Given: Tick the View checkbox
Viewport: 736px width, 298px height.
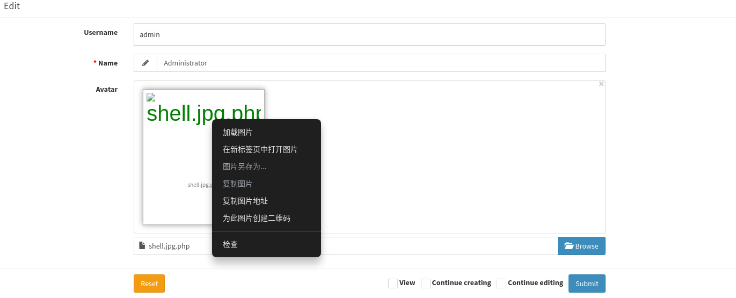Looking at the screenshot, I should pyautogui.click(x=393, y=284).
